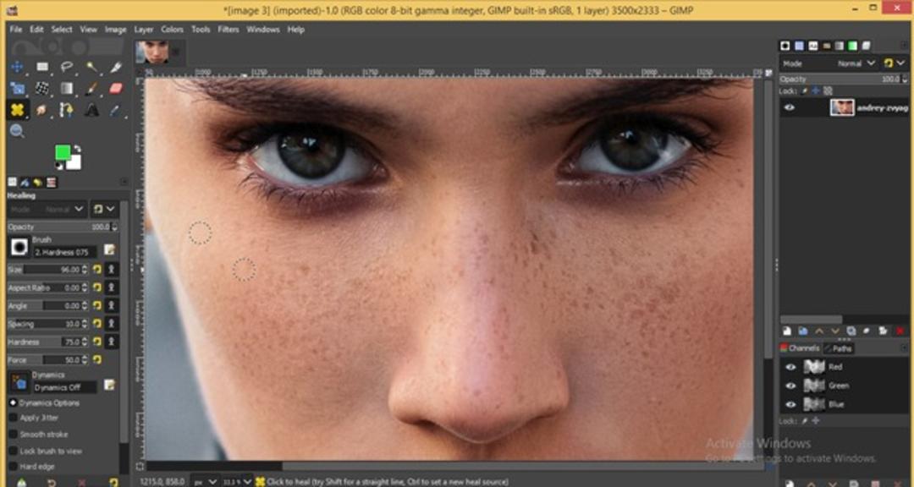
Task: Select the Gradient tool
Action: (67, 88)
